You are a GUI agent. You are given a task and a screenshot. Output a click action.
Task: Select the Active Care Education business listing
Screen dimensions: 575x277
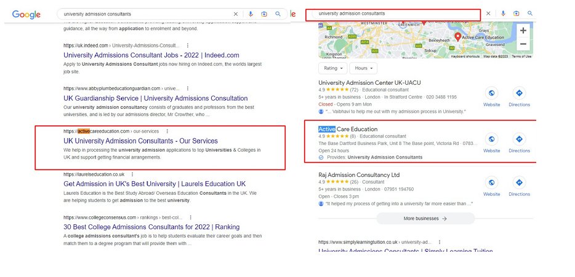click(x=348, y=129)
